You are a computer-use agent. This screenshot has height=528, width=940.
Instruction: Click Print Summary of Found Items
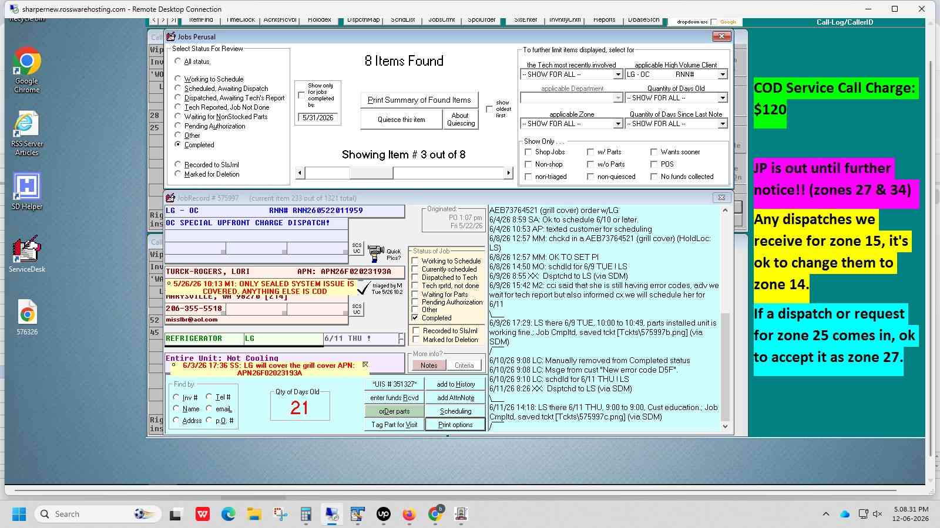(419, 100)
